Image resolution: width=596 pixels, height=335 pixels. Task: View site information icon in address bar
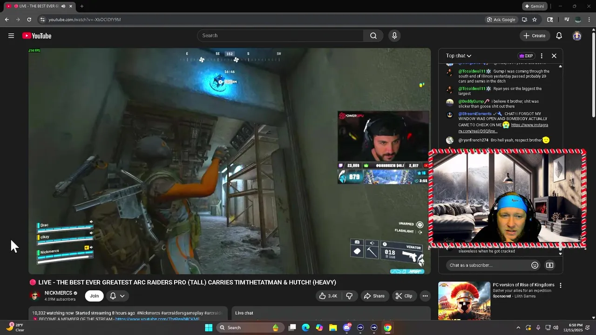pos(42,20)
